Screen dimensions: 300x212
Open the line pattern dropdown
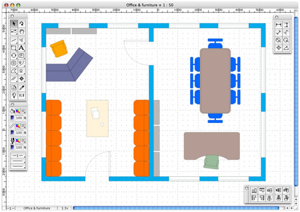click(23, 126)
